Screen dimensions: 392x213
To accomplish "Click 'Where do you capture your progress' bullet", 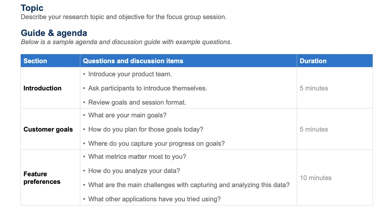I will click(x=156, y=144).
